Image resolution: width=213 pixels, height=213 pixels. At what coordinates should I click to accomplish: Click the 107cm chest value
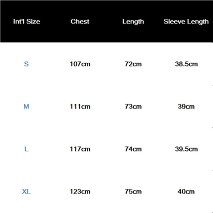[x=80, y=64]
